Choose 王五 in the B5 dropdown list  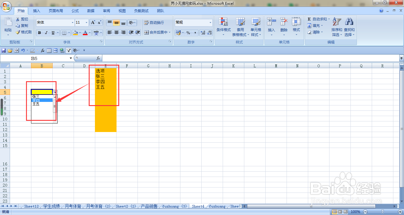[x=42, y=104]
